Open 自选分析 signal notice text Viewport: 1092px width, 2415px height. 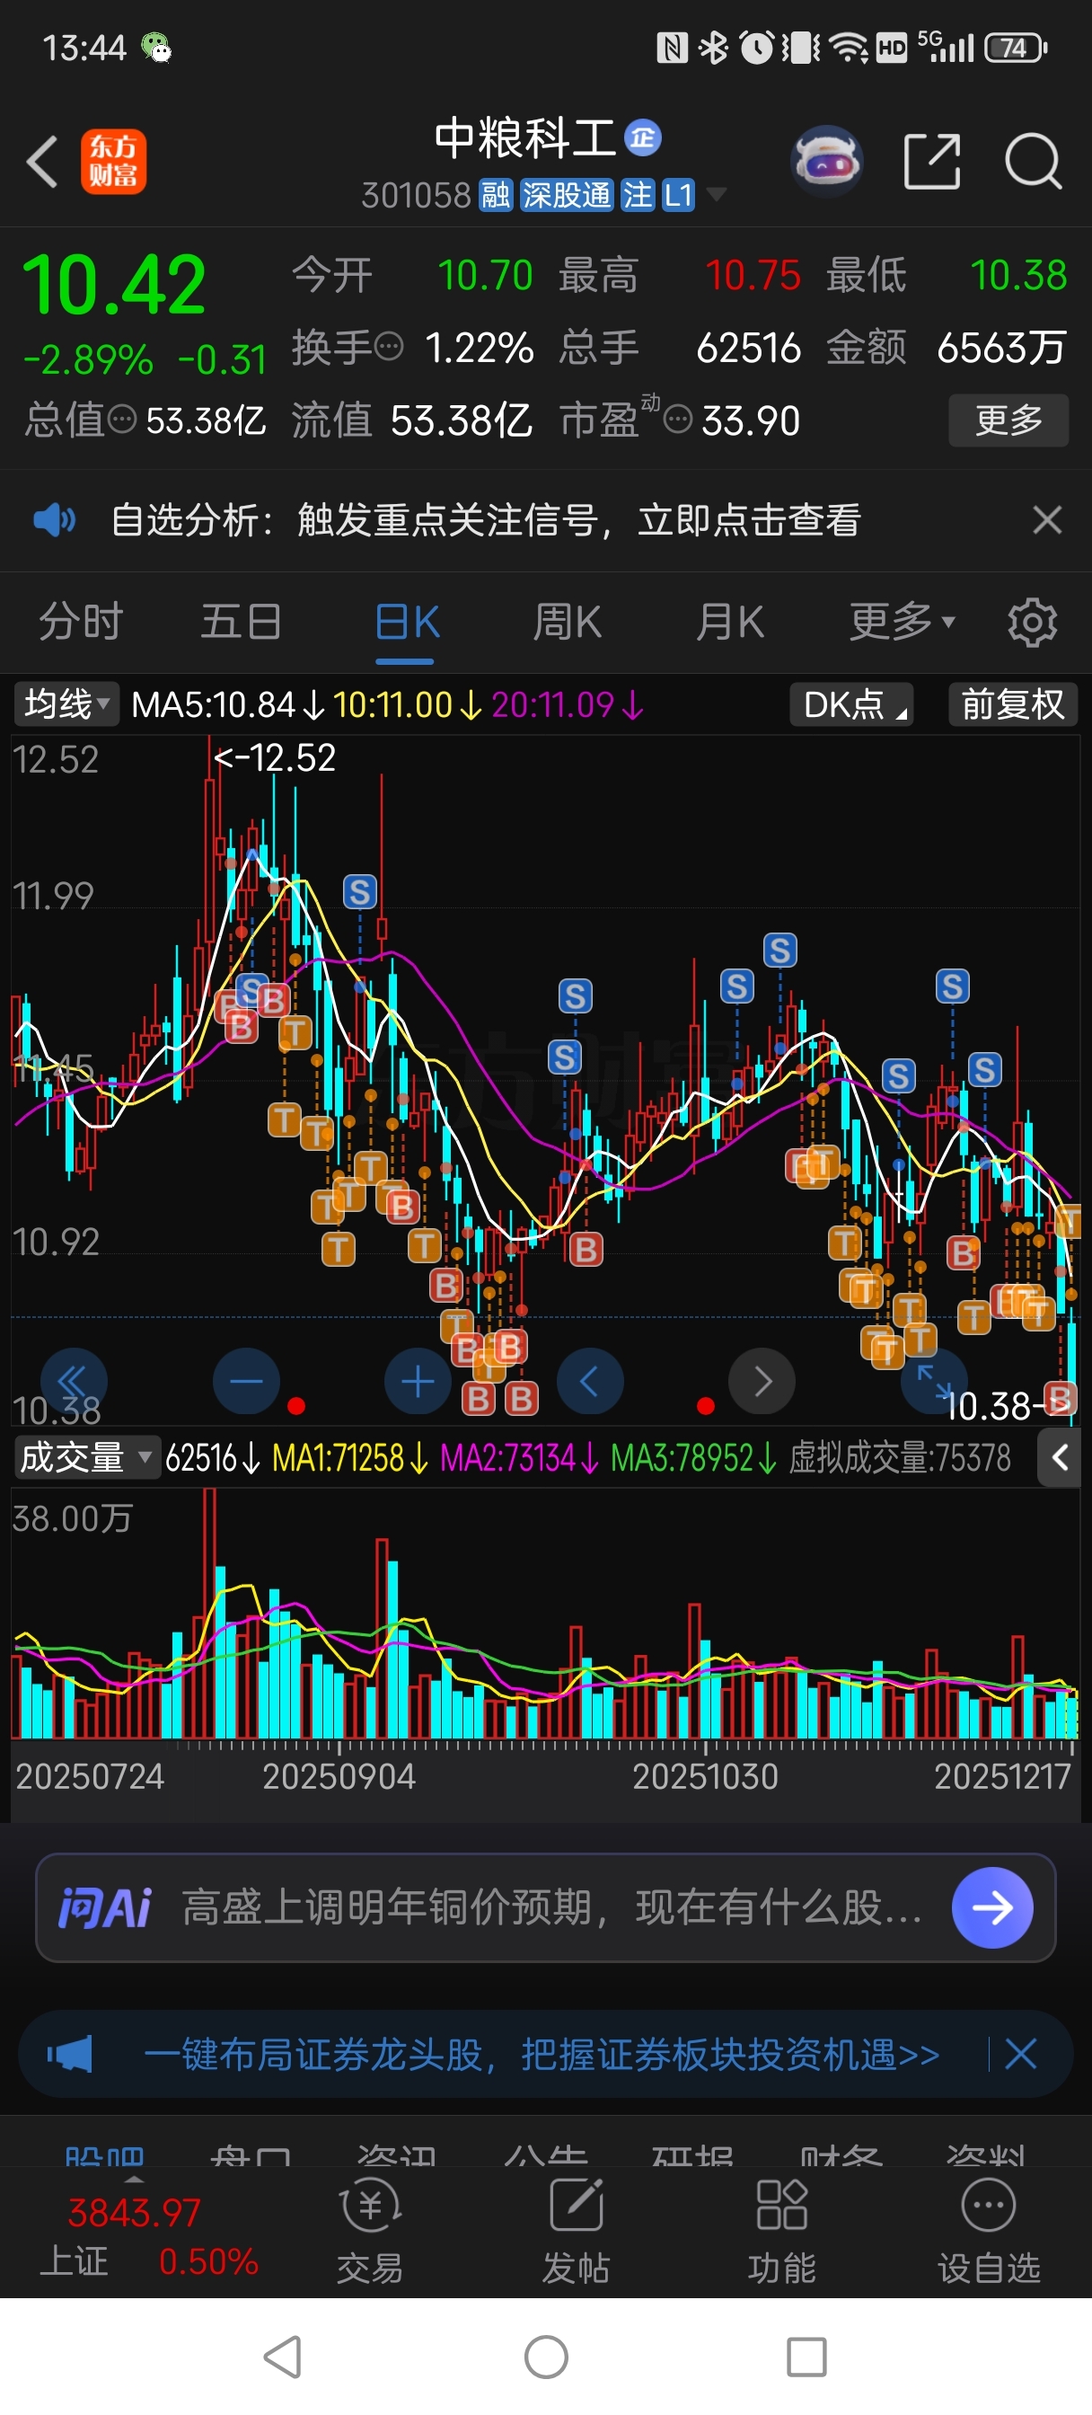[486, 519]
